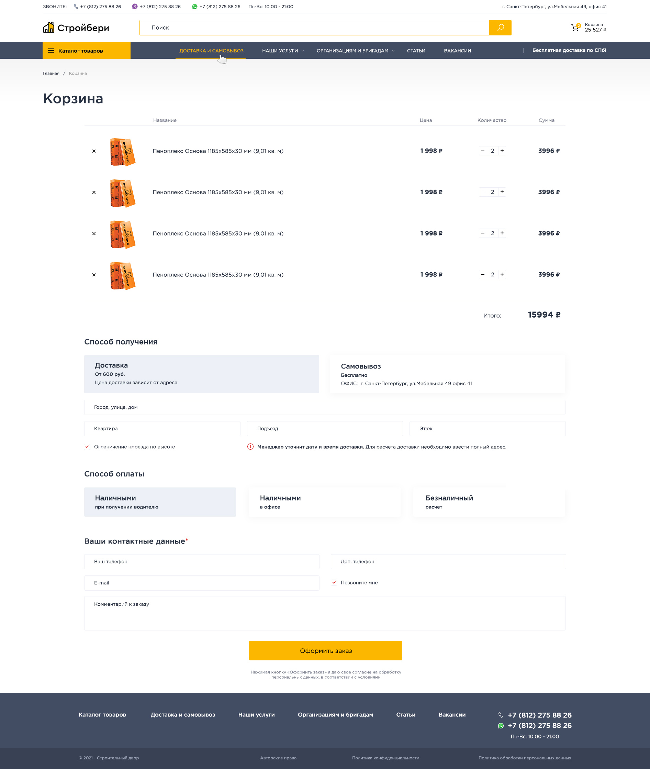Open the СТАТЬИ nav item
Screen dimensions: 650x769
tap(416, 51)
